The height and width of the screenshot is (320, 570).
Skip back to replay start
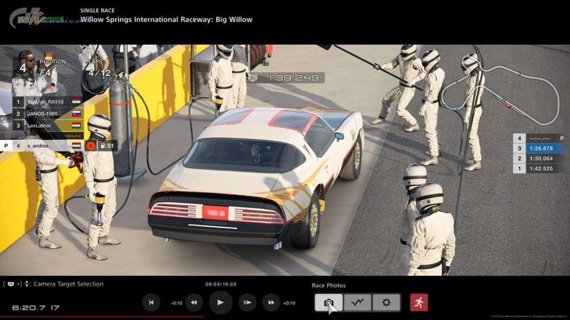pos(151,302)
